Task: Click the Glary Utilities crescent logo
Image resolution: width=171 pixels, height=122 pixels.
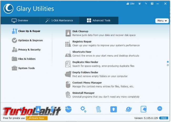Action: click(x=8, y=9)
